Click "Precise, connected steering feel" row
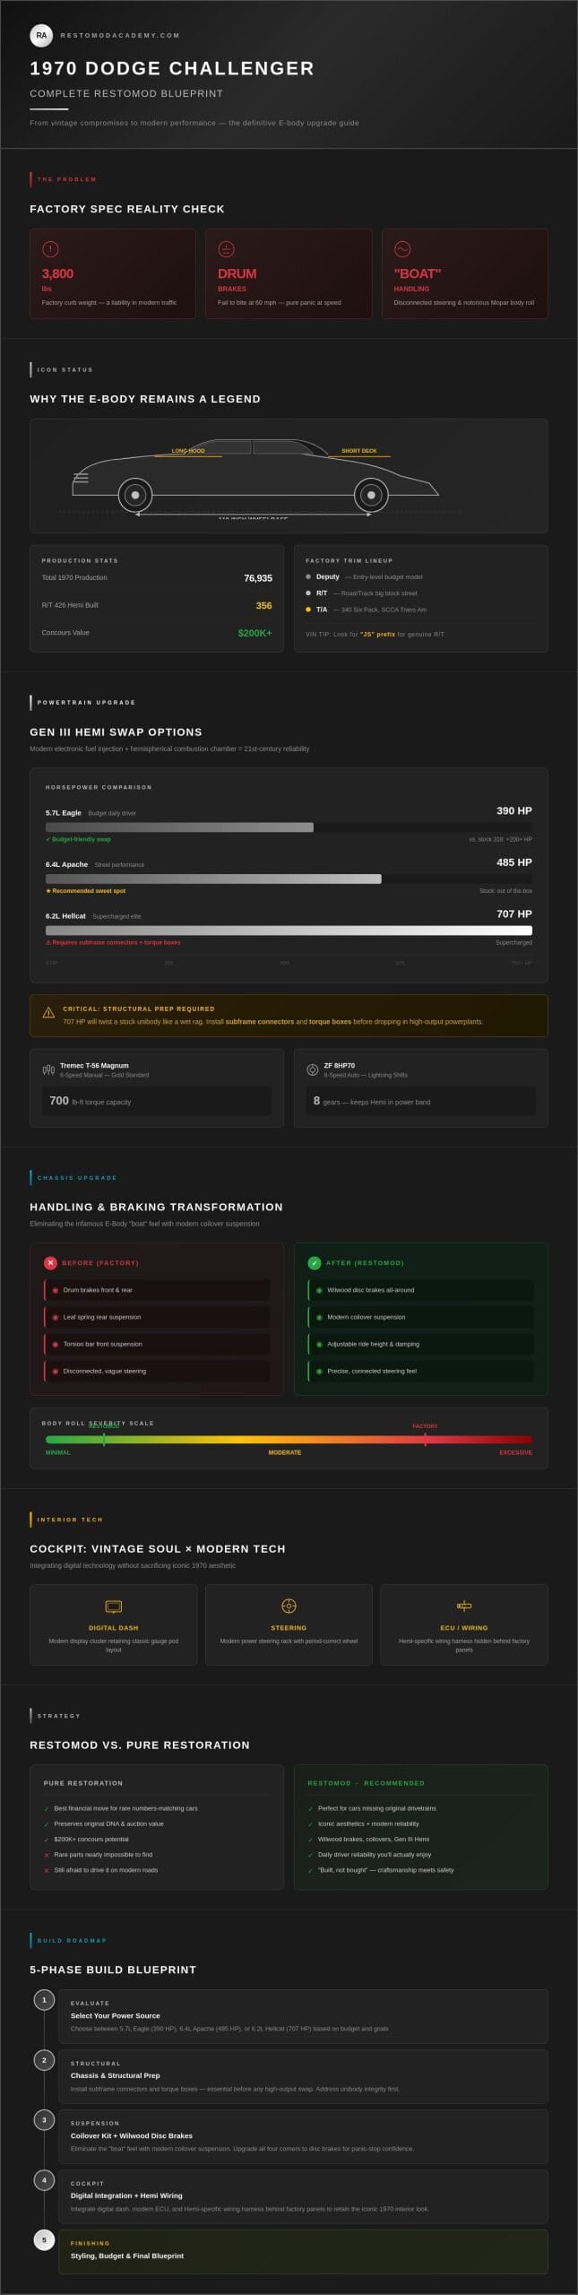Screen dimensions: 578x2295 pos(421,1371)
